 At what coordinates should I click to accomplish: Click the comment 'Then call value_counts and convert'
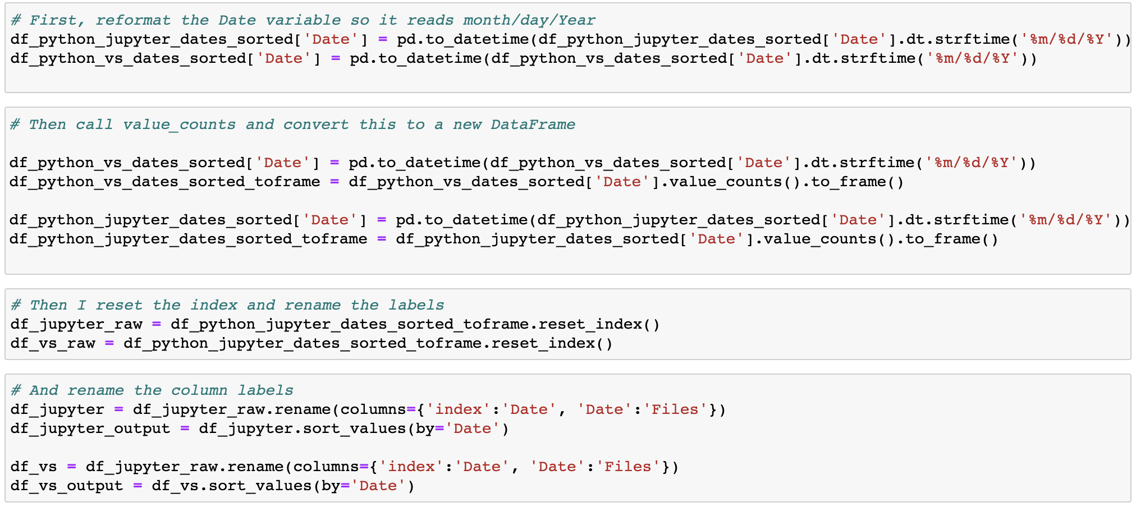(293, 125)
